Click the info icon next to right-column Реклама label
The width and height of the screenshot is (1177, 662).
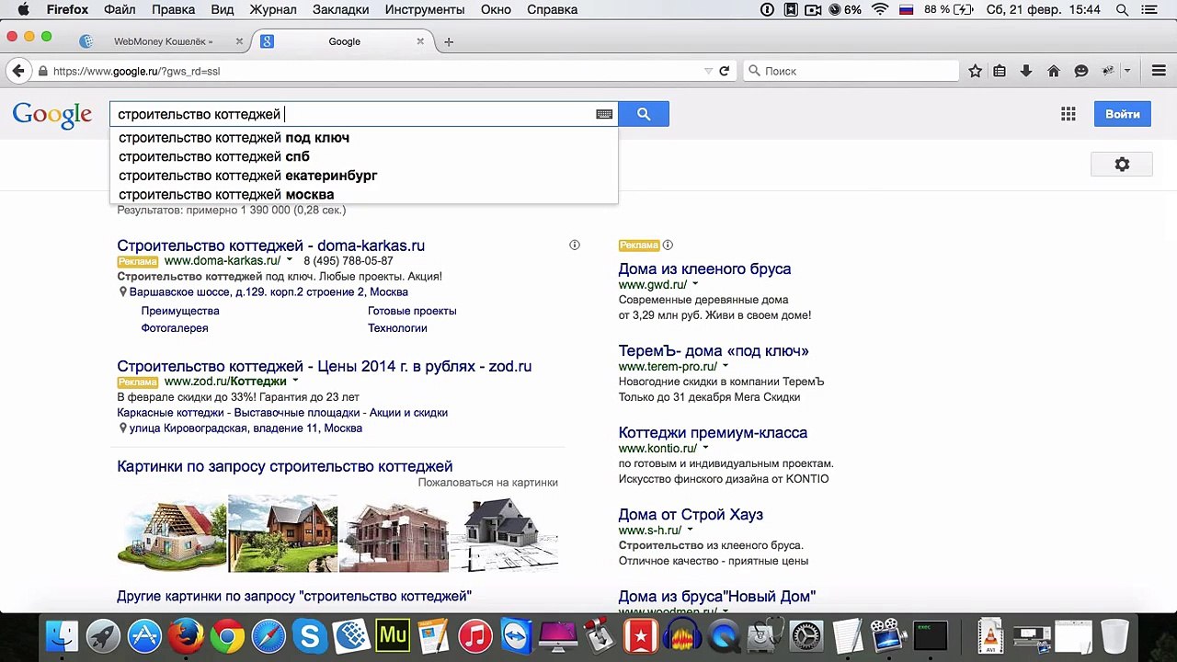pos(668,245)
